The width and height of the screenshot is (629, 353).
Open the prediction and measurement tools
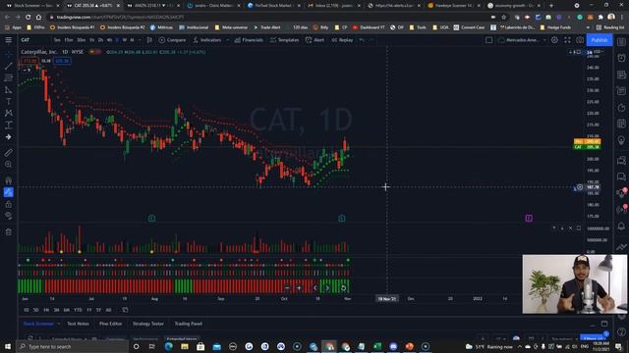(x=9, y=125)
